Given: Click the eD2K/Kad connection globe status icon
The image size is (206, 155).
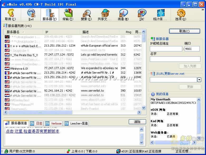Looking at the screenshot, I should 118,151.
